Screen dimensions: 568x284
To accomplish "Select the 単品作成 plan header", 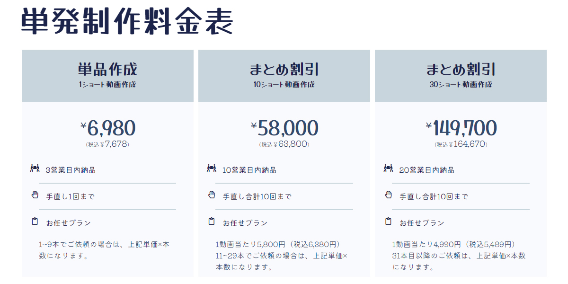I will [107, 76].
